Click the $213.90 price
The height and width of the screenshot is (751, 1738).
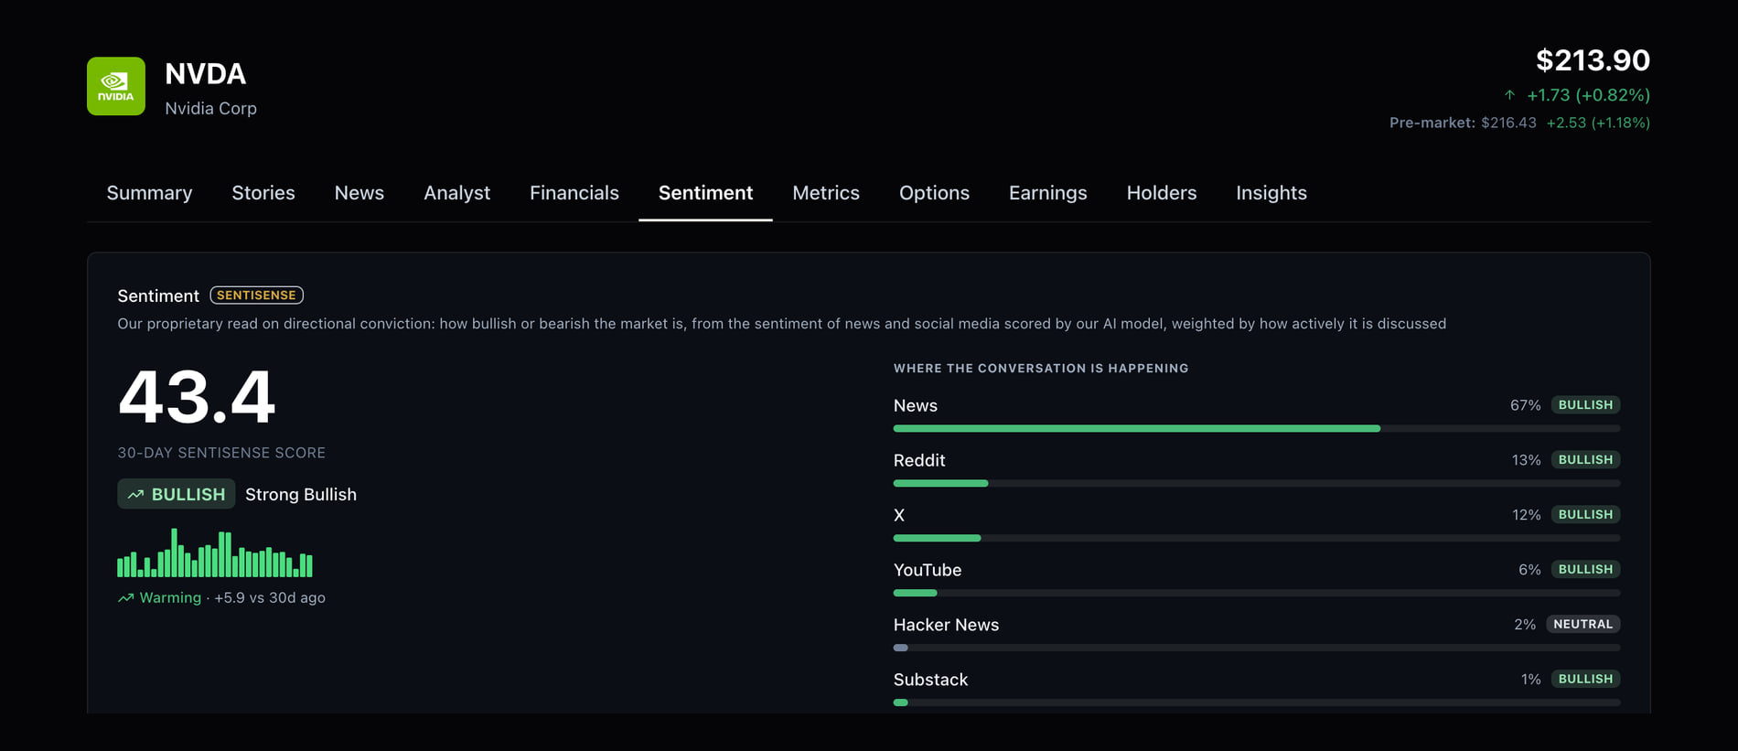click(x=1593, y=60)
